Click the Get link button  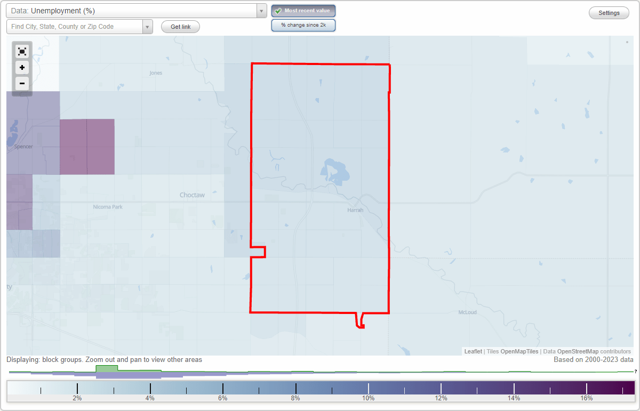[180, 27]
